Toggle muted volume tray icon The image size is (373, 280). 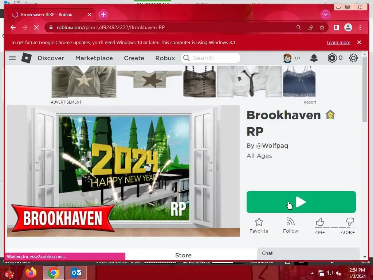339,273
